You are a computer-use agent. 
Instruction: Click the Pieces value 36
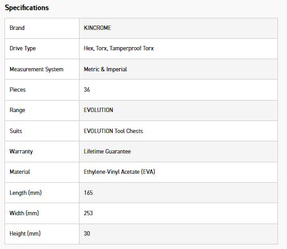coord(87,90)
